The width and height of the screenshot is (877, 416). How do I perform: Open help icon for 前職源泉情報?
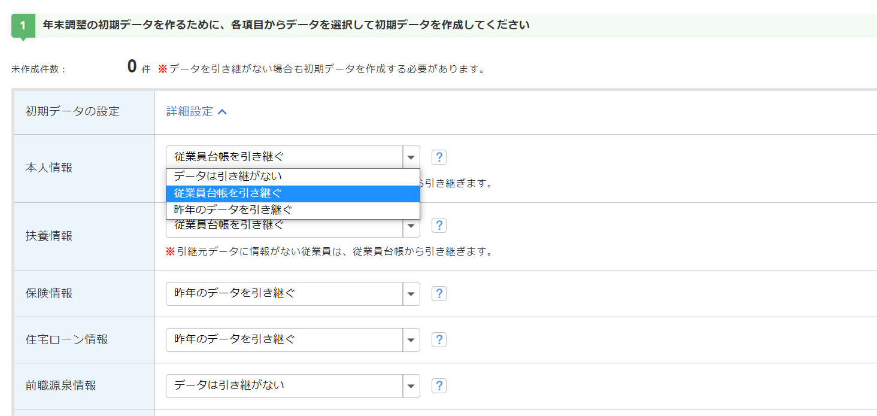coord(439,386)
